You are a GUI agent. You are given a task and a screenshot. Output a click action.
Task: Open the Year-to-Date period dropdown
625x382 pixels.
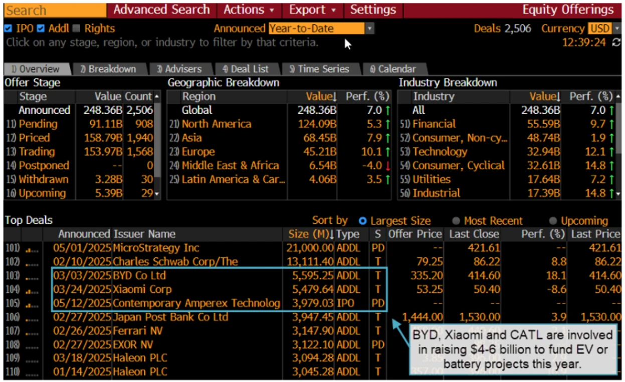[x=369, y=29]
